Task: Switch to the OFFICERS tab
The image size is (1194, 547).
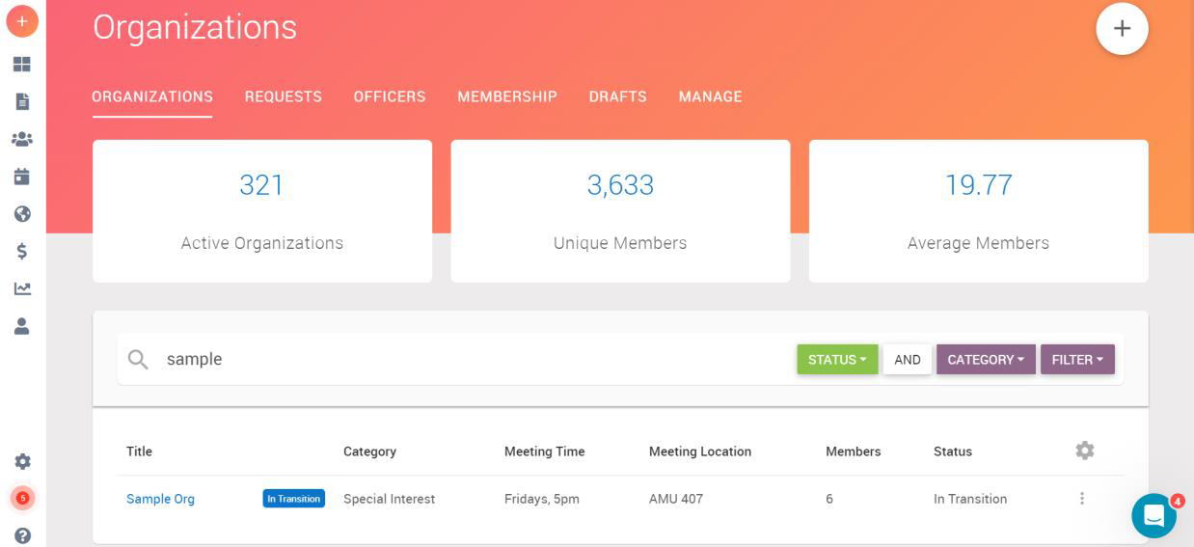Action: click(390, 96)
